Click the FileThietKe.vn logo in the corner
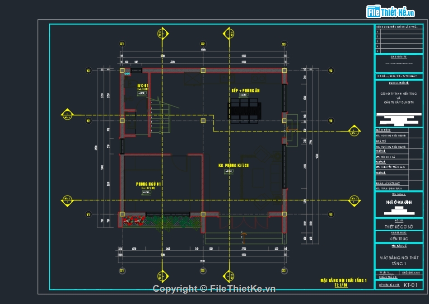 point(391,11)
